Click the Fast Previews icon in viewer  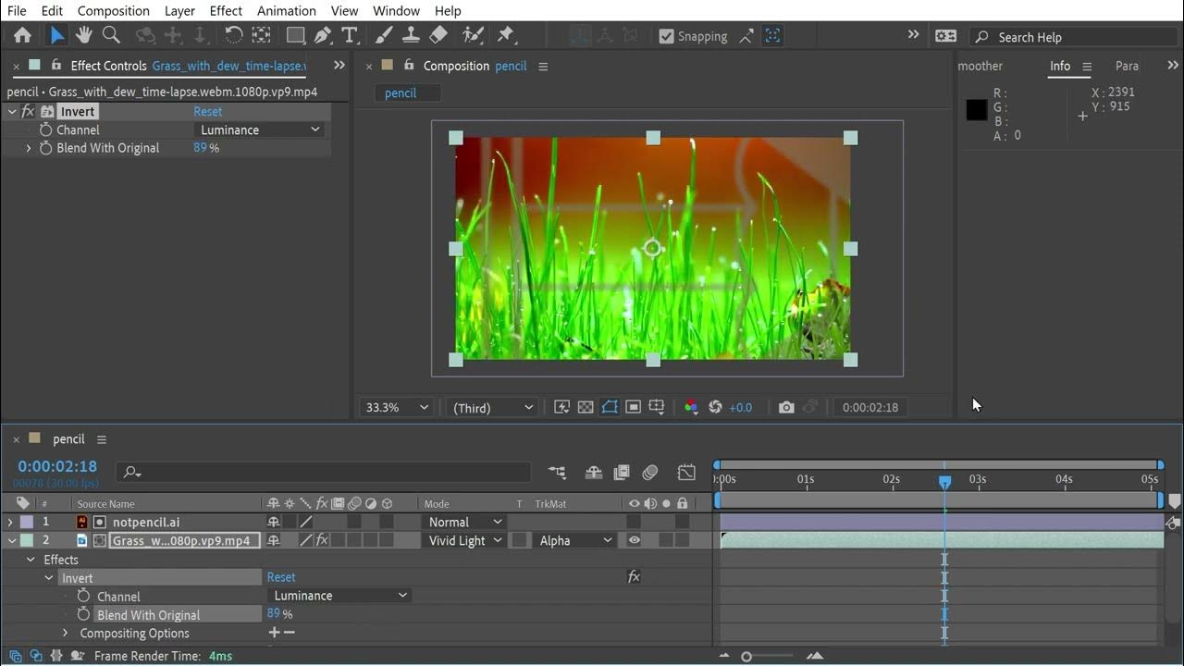(x=561, y=407)
